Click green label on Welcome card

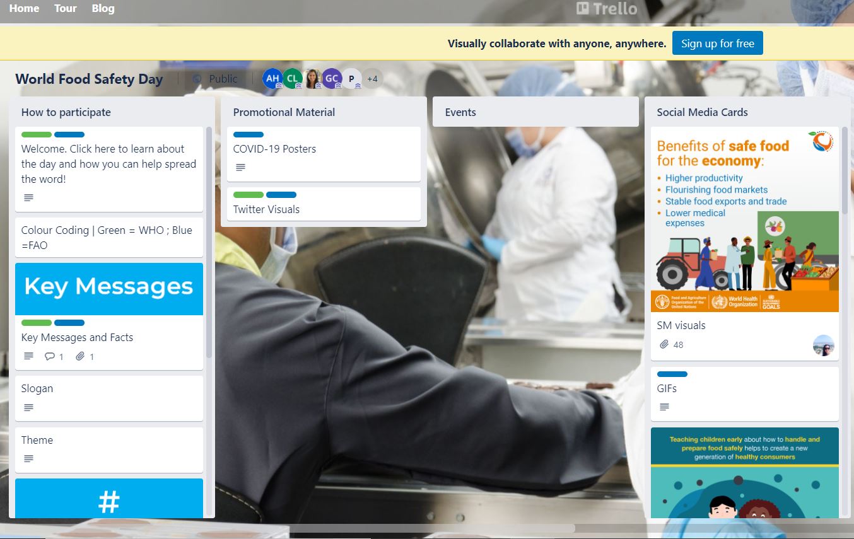pyautogui.click(x=37, y=135)
